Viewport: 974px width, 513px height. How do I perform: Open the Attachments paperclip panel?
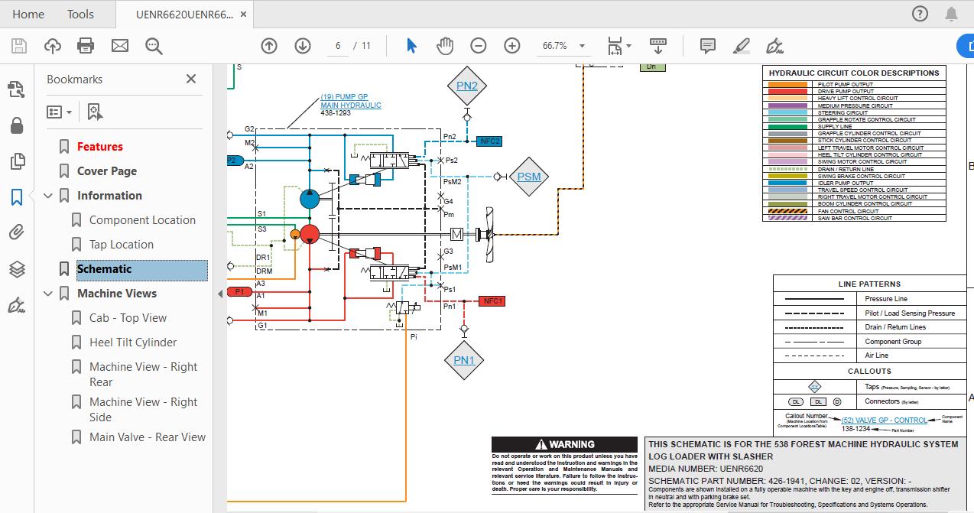coord(16,233)
